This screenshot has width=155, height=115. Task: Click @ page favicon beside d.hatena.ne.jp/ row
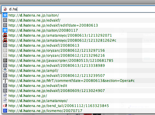click(x=5, y=95)
